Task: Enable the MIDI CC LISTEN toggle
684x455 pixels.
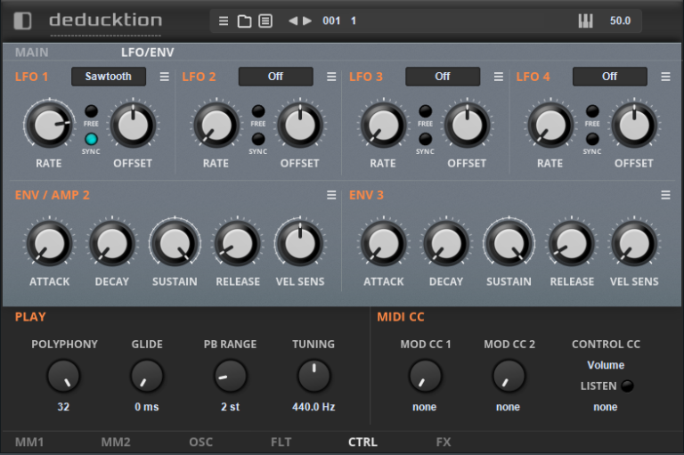Action: (x=628, y=386)
